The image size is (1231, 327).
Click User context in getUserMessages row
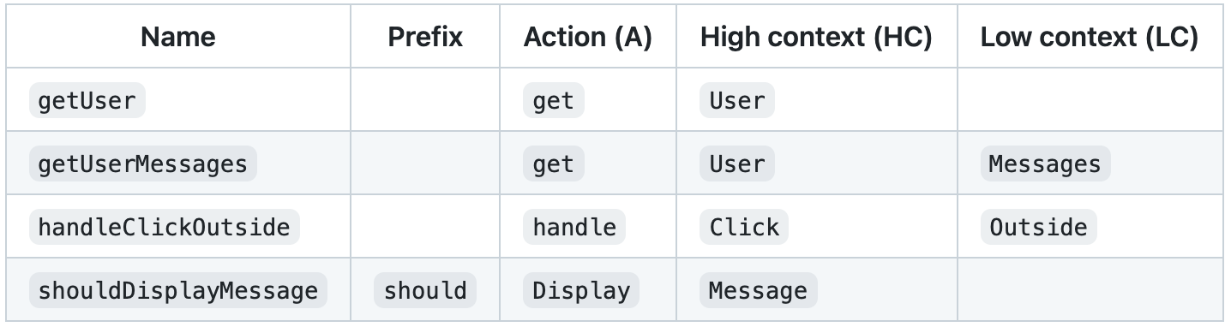737,163
